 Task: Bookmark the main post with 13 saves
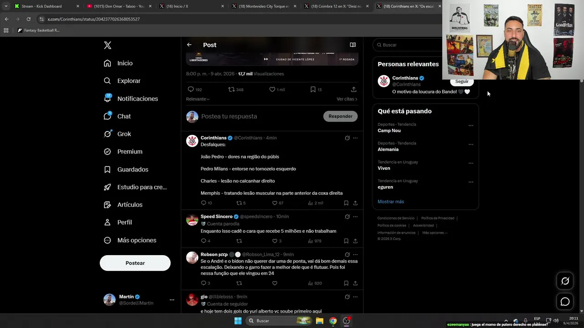click(x=316, y=89)
